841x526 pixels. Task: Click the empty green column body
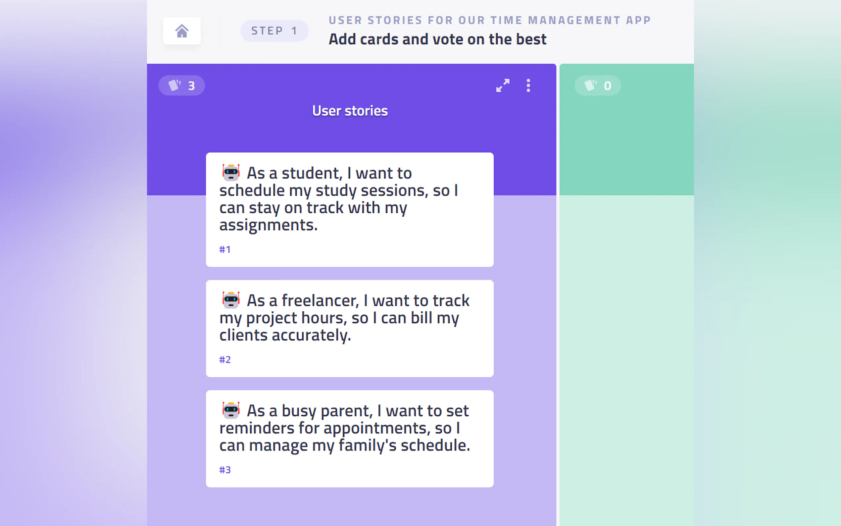pyautogui.click(x=626, y=348)
